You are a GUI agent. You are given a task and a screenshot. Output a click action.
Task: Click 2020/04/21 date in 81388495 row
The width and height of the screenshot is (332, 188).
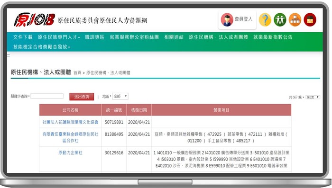139,134
